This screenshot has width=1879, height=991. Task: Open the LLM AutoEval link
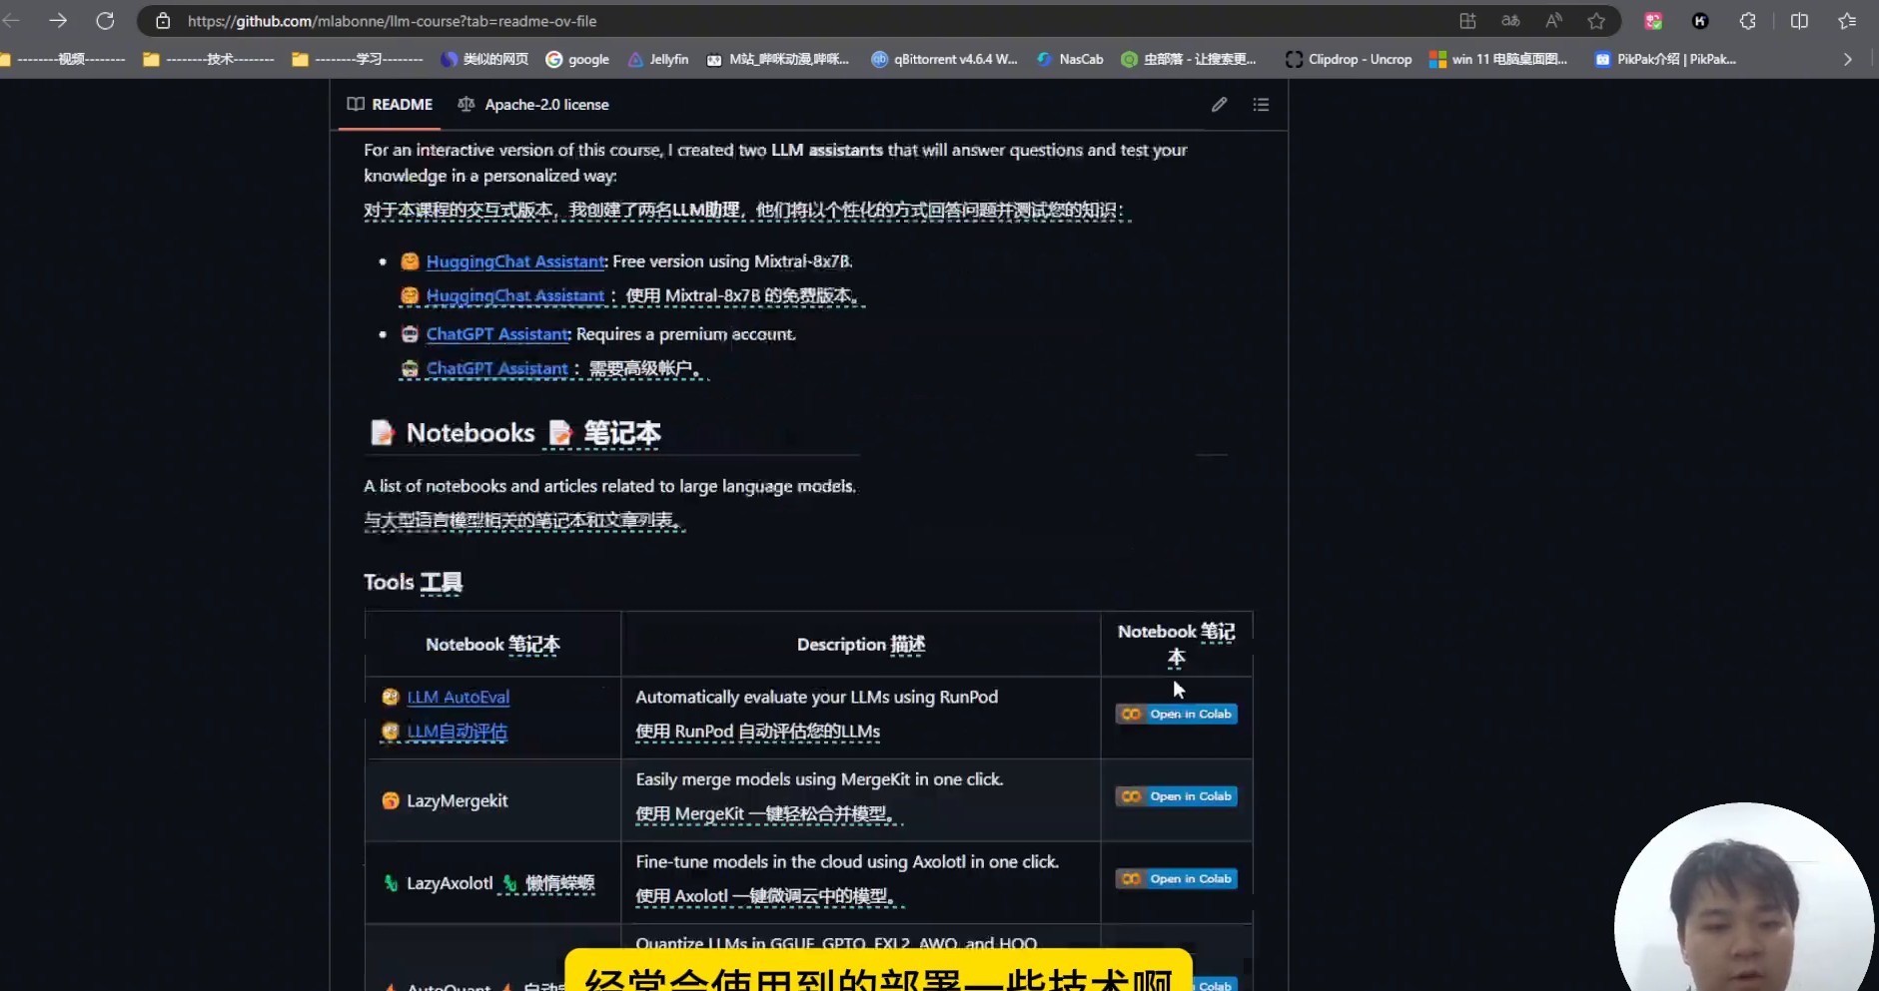click(x=458, y=697)
